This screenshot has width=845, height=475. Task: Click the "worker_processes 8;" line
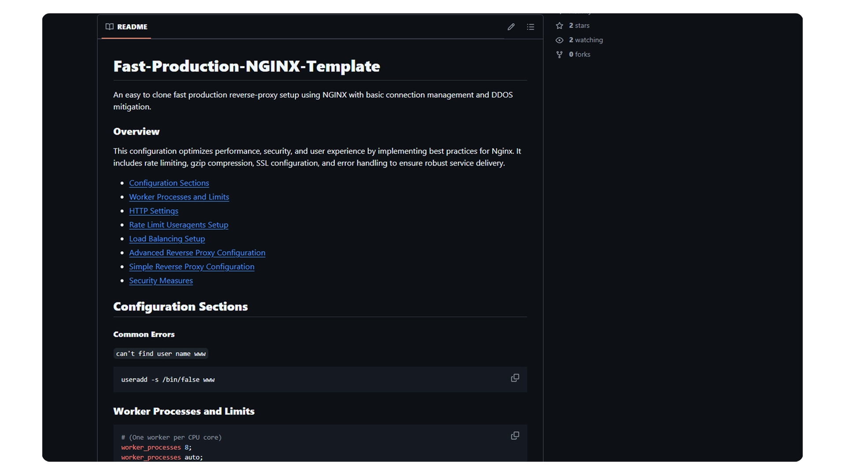click(x=157, y=447)
